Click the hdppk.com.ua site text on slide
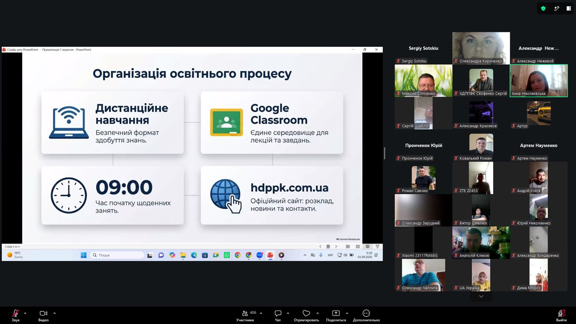The width and height of the screenshot is (576, 324). point(289,188)
